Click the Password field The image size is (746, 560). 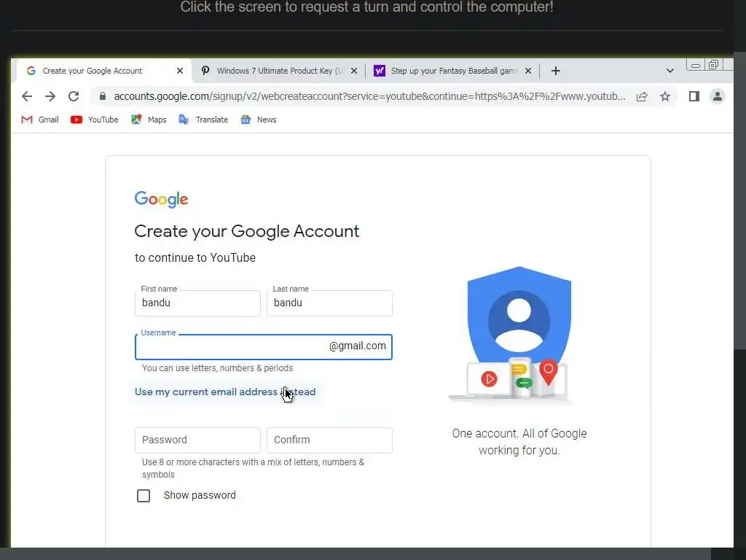pos(197,440)
